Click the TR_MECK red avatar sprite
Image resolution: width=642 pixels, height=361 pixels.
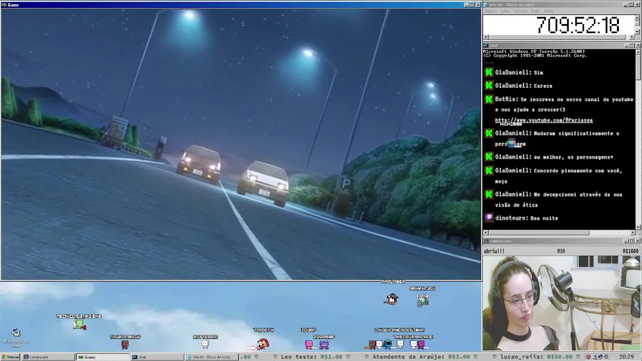263,343
